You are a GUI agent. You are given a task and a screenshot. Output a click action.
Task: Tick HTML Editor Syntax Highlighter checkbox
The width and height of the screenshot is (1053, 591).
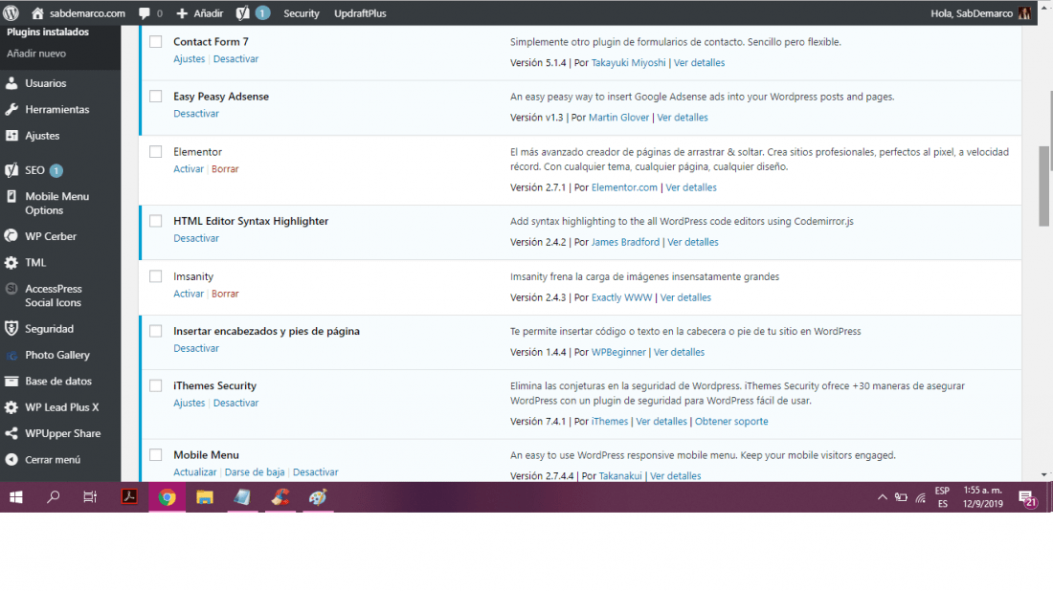point(156,221)
